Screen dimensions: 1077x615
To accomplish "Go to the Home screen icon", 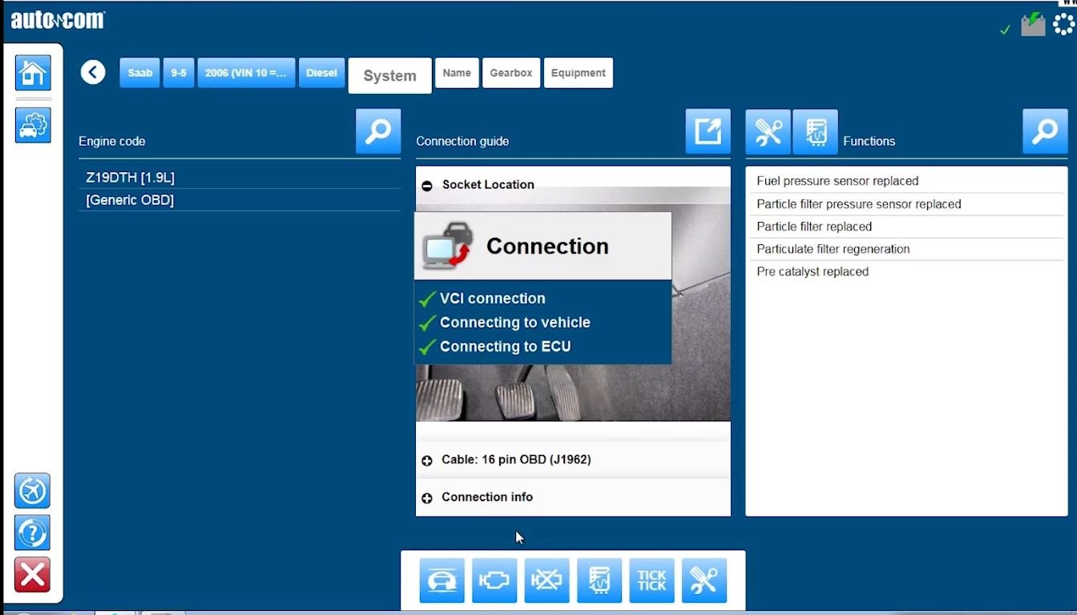I will pos(33,74).
